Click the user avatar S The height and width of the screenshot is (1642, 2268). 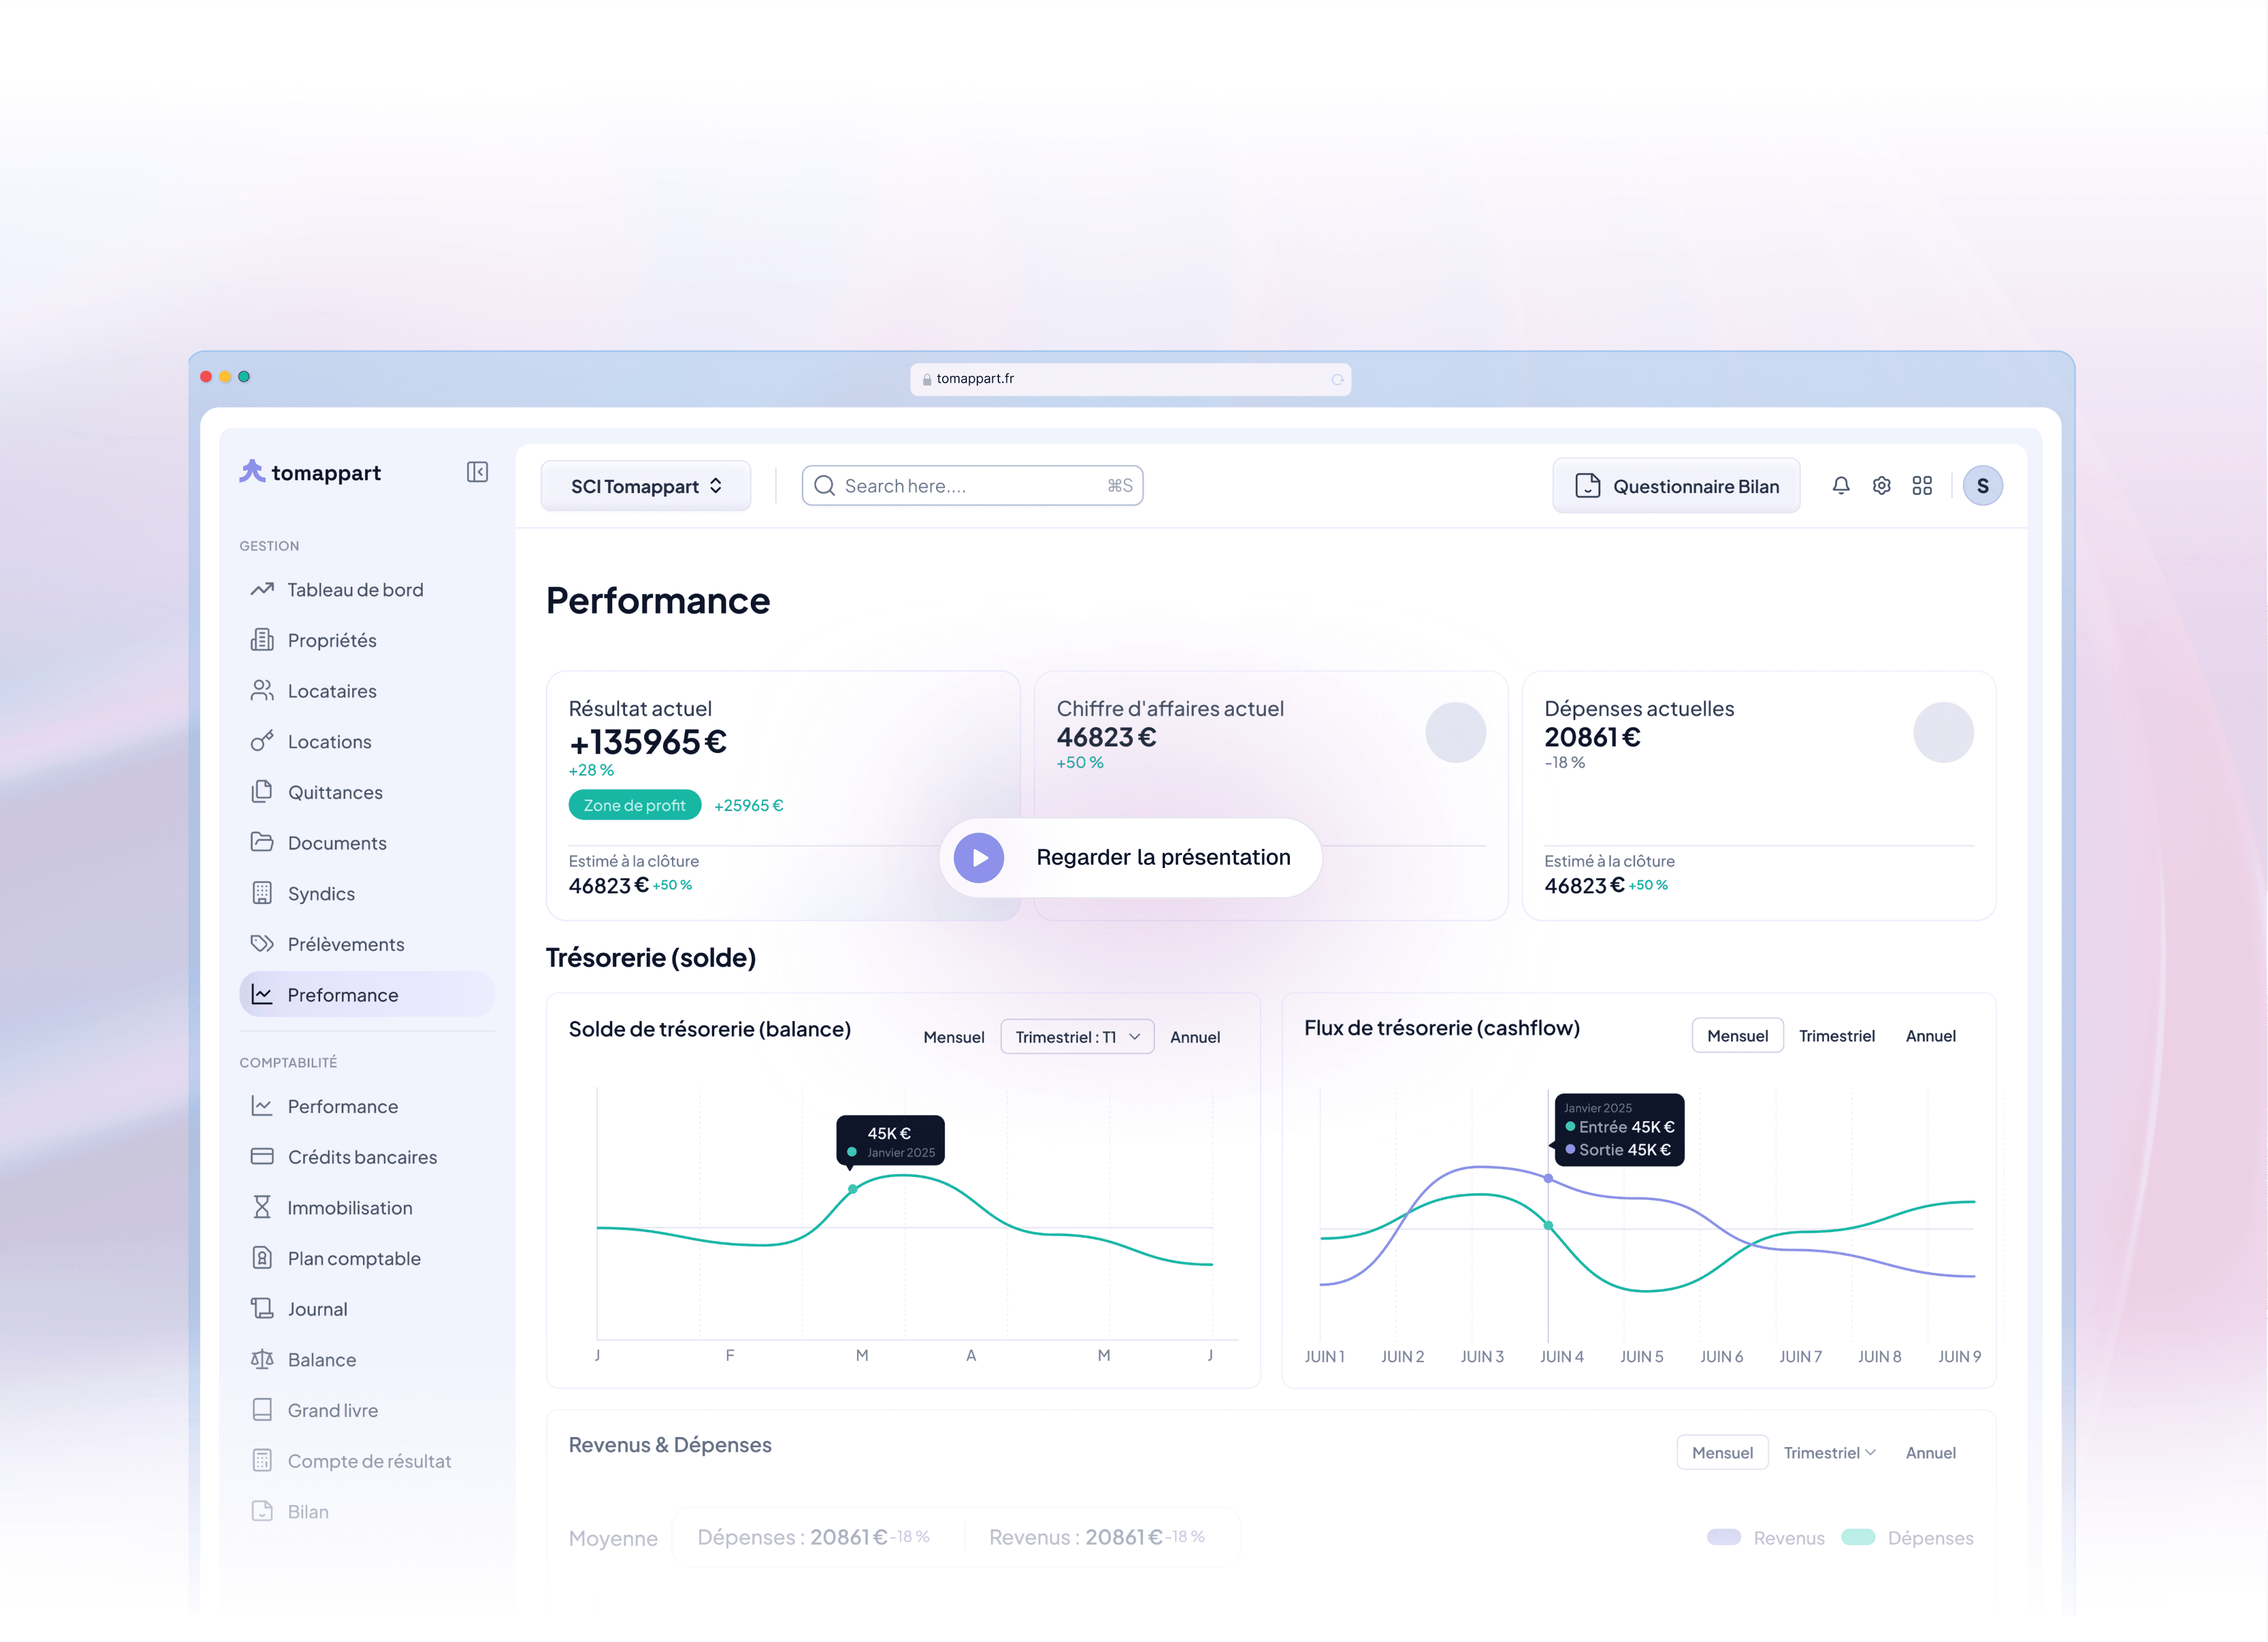point(1982,486)
